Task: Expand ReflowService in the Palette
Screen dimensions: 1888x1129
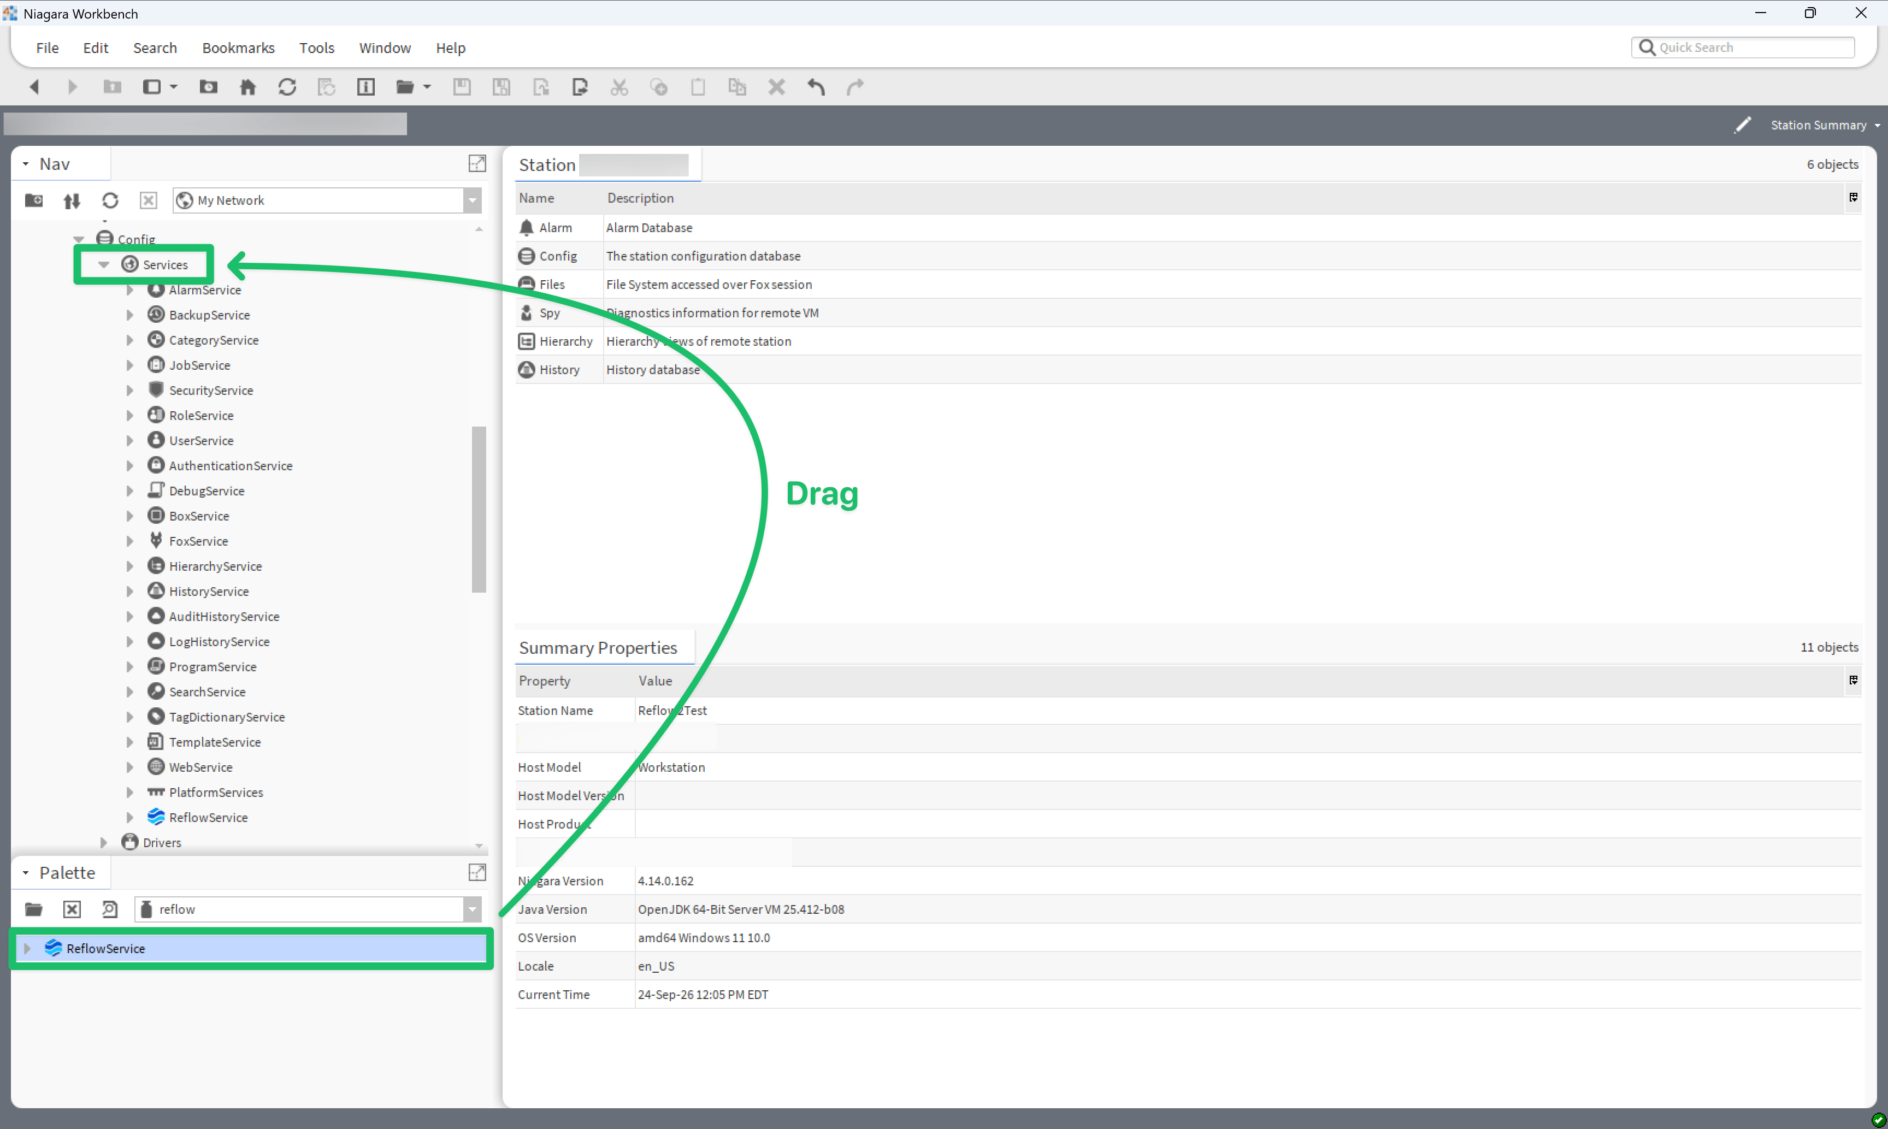Action: [27, 948]
